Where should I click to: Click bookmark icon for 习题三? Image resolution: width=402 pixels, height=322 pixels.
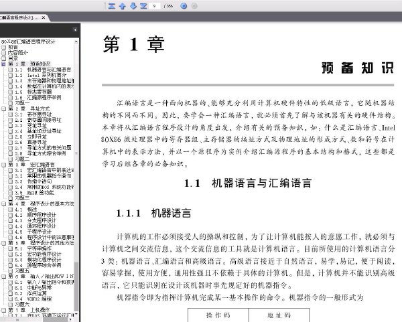(10, 198)
